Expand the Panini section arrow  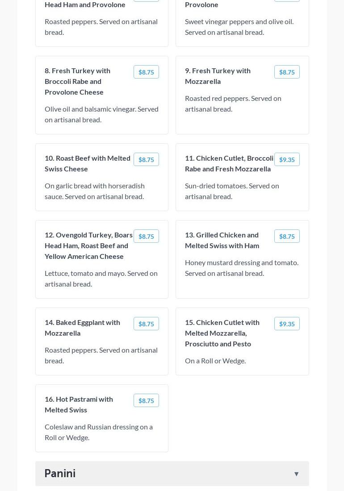pos(296,474)
